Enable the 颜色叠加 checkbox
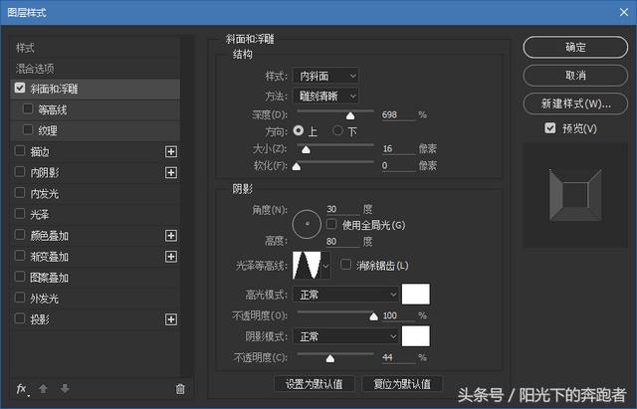This screenshot has height=409, width=637. [x=20, y=234]
